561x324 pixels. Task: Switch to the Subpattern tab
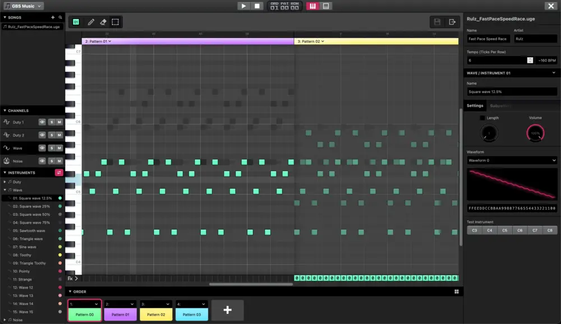(x=500, y=105)
